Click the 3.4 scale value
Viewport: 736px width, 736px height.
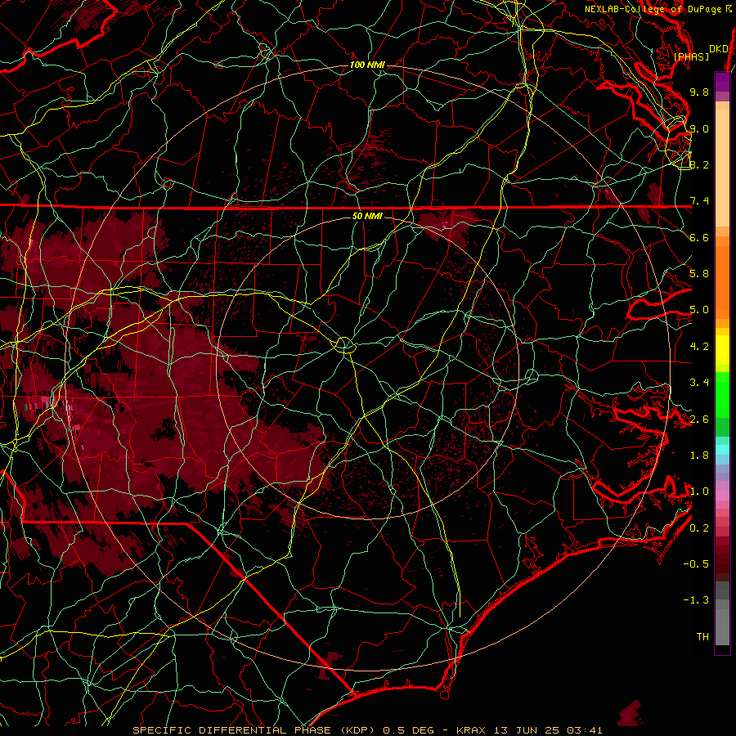[699, 383]
